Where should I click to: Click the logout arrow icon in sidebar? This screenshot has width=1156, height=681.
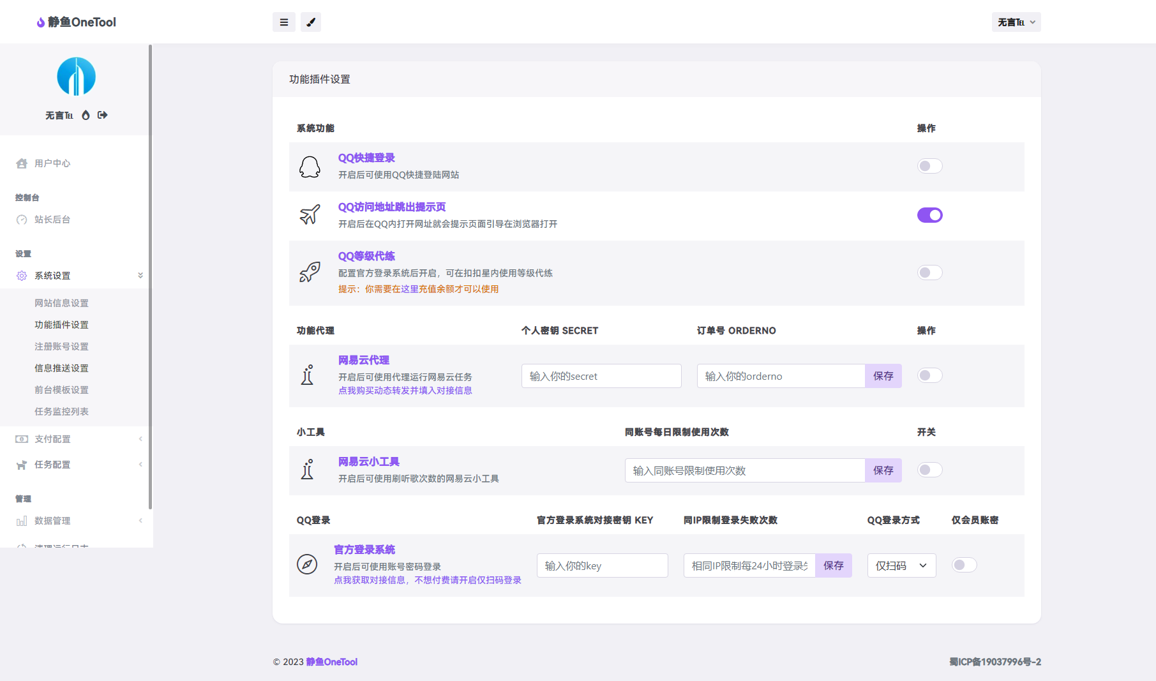(x=103, y=115)
